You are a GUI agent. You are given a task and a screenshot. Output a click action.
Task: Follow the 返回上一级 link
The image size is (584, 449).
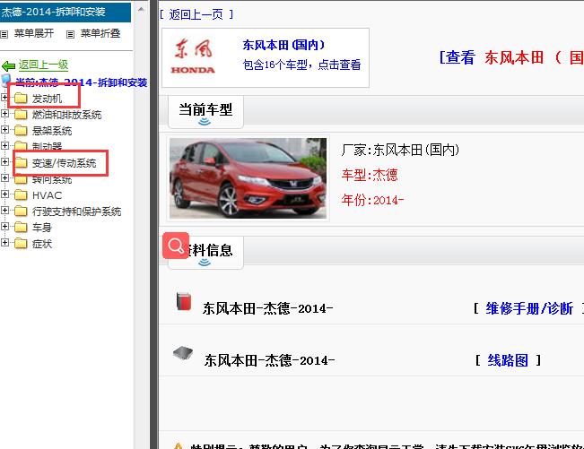(44, 65)
